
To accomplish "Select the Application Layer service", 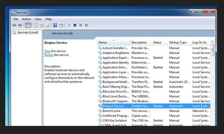I will (154, 72).
